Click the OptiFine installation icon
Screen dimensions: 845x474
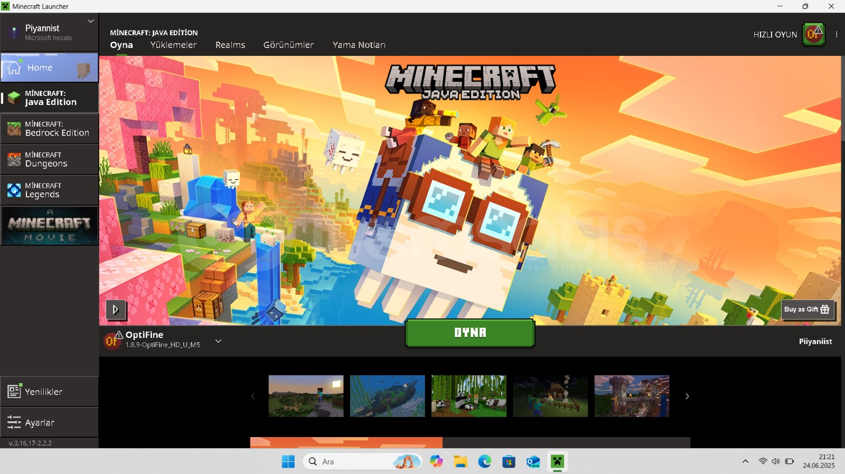click(x=112, y=341)
